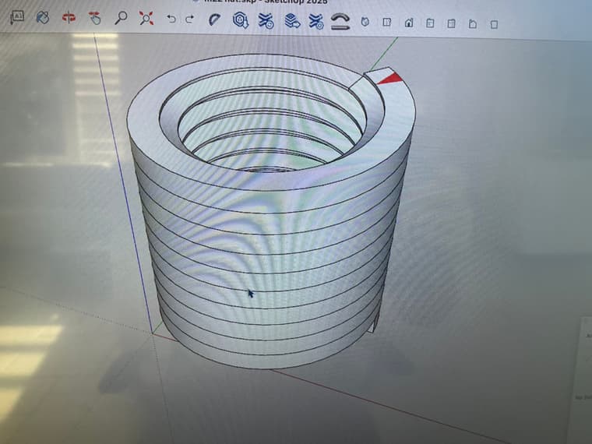The height and width of the screenshot is (444, 592).
Task: Undo the last action
Action: tap(171, 19)
